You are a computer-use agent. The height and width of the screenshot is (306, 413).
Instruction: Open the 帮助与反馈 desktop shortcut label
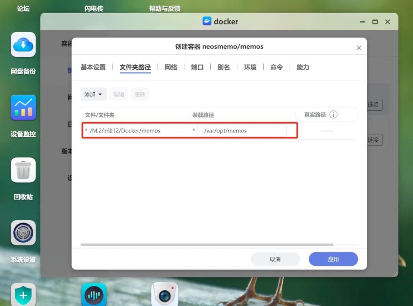[164, 9]
